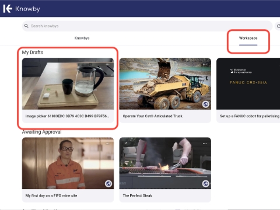Click 'My first day on a FIFO mine site' title

(x=51, y=195)
